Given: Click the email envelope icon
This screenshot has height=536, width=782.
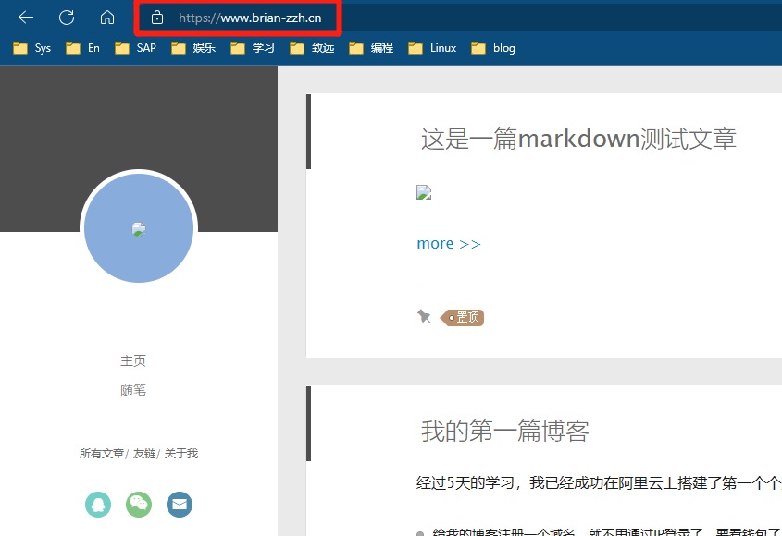Looking at the screenshot, I should [x=180, y=504].
